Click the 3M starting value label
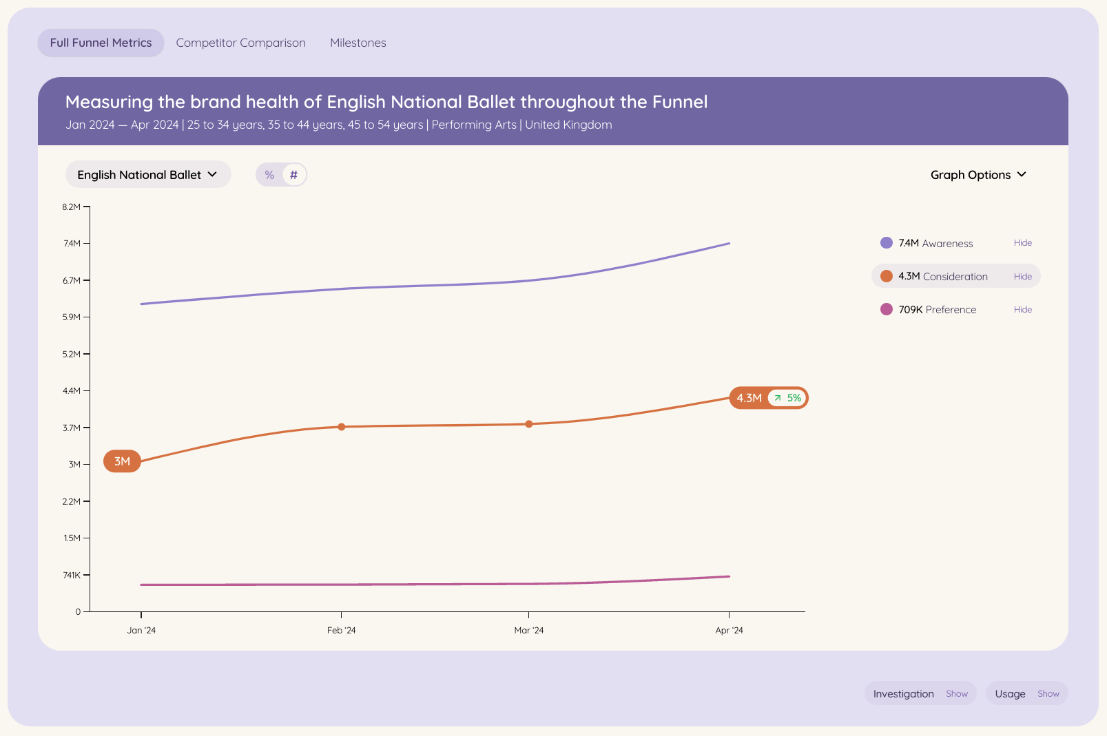Image resolution: width=1107 pixels, height=736 pixels. 122,461
